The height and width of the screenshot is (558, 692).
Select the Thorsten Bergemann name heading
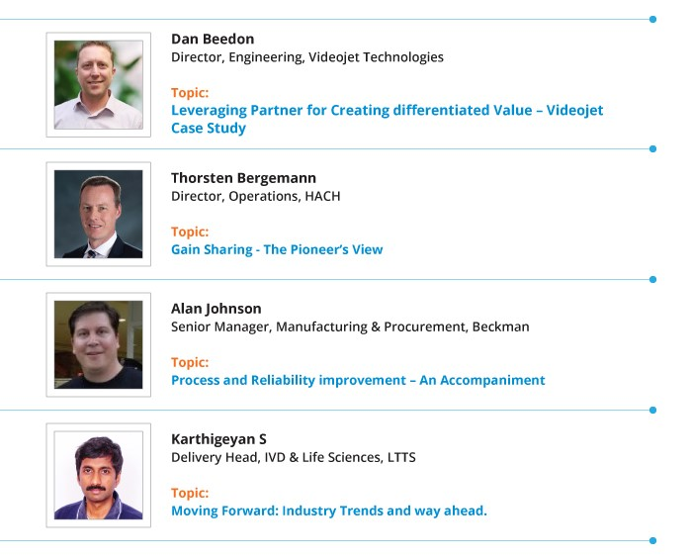pyautogui.click(x=243, y=178)
